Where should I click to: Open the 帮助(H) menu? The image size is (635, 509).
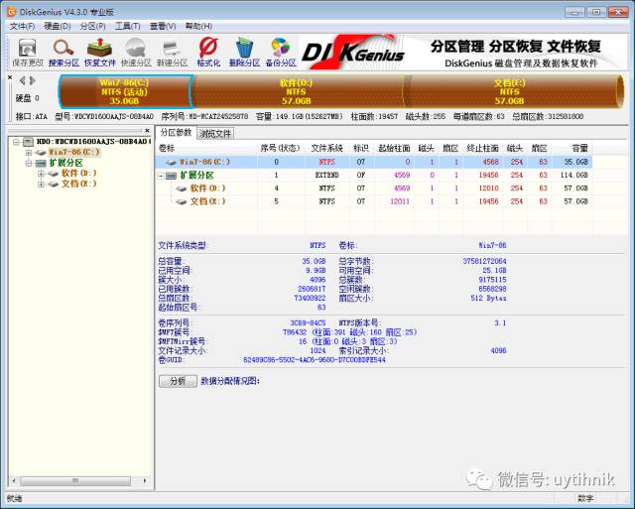198,27
